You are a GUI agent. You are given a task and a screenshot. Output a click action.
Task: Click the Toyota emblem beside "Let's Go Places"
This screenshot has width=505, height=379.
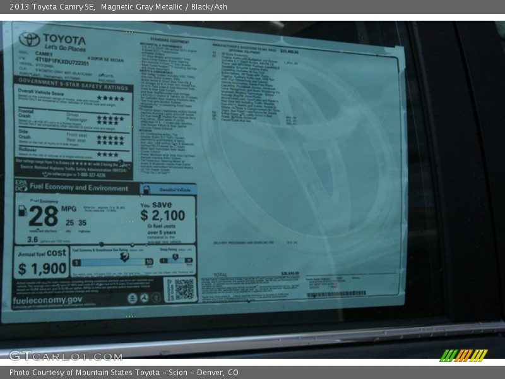[x=29, y=39]
